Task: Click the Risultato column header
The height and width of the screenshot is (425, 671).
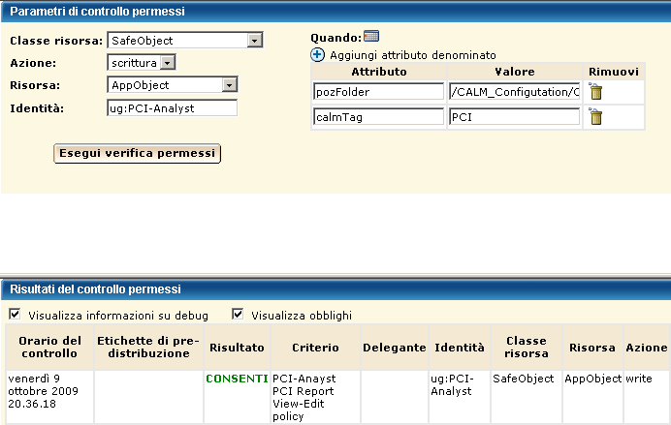Action: pos(237,348)
